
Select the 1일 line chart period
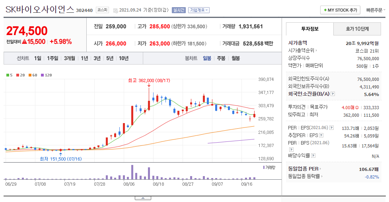tap(38, 58)
